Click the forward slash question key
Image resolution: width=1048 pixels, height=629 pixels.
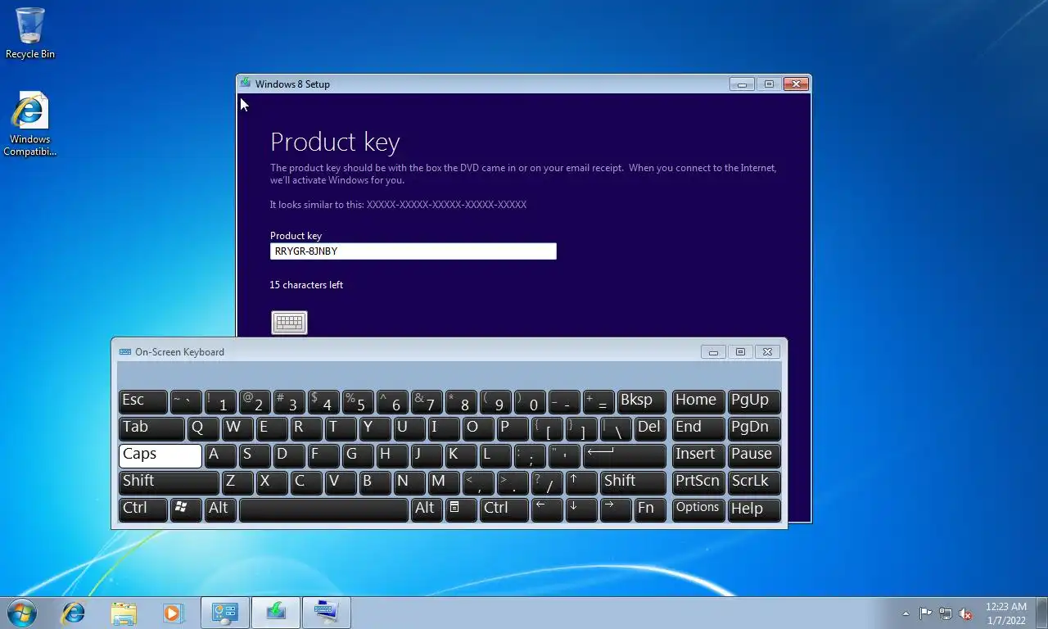[x=547, y=482]
